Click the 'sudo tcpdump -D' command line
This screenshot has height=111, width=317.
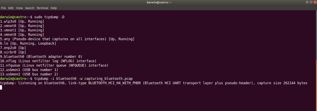click(32, 17)
